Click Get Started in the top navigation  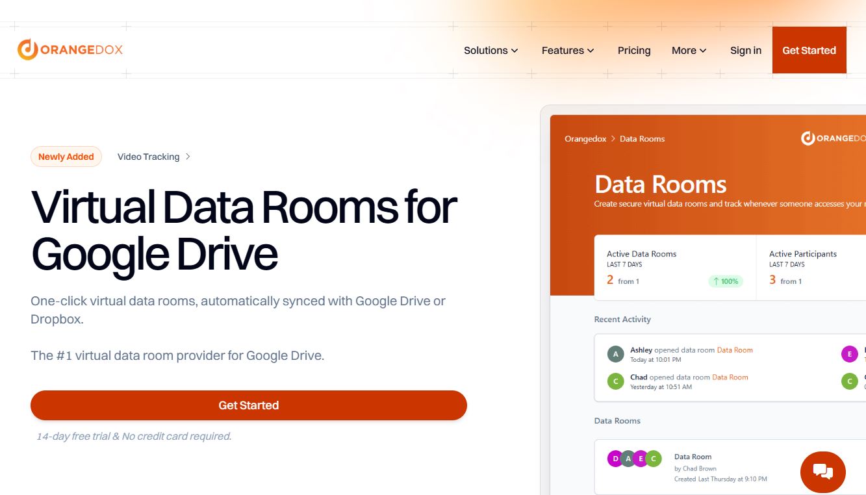[x=809, y=50]
